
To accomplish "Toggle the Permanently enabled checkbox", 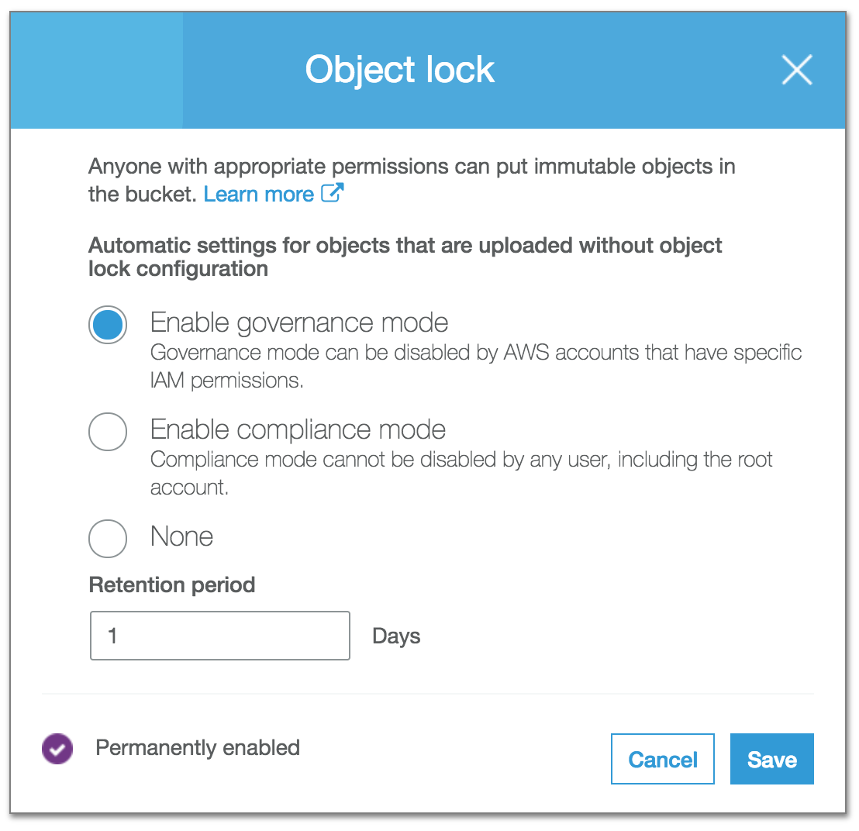I will tap(57, 748).
